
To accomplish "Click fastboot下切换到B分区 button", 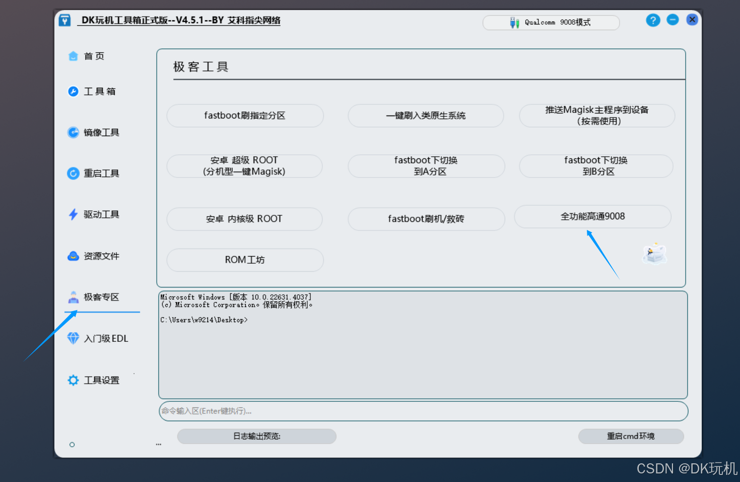I will [596, 166].
